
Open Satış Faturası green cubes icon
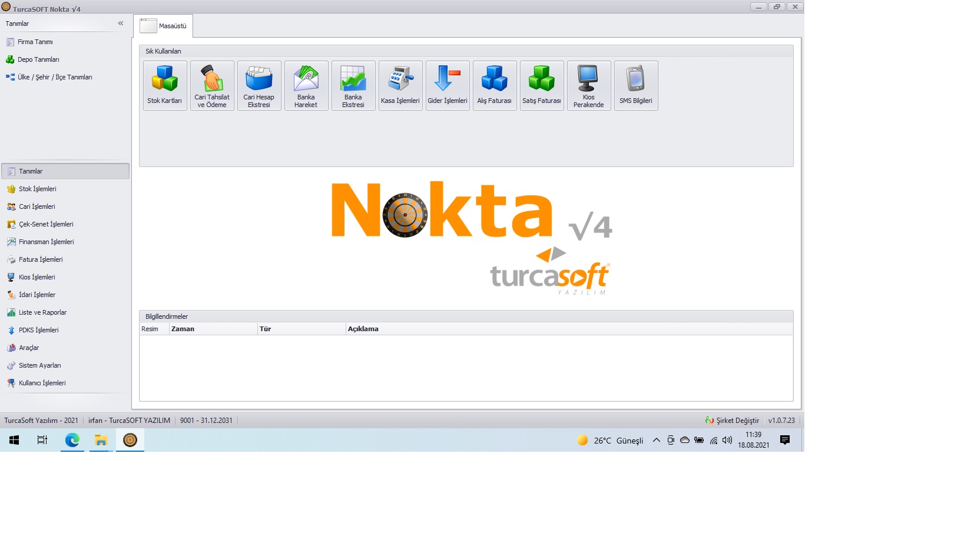click(542, 85)
